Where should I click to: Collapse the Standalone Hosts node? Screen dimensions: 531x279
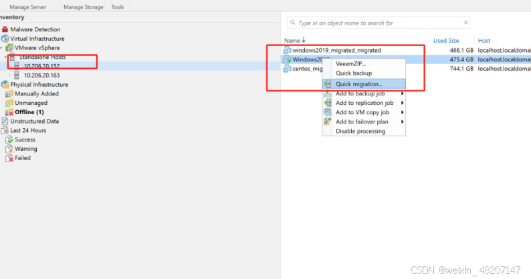(x=5, y=57)
